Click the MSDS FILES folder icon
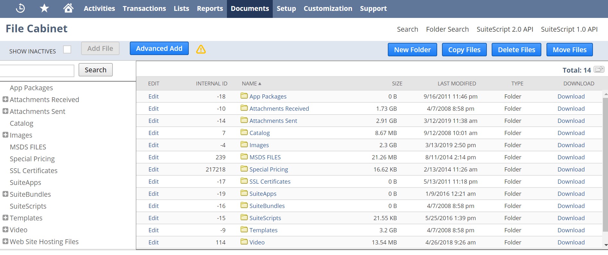Image resolution: width=608 pixels, height=255 pixels. point(244,157)
